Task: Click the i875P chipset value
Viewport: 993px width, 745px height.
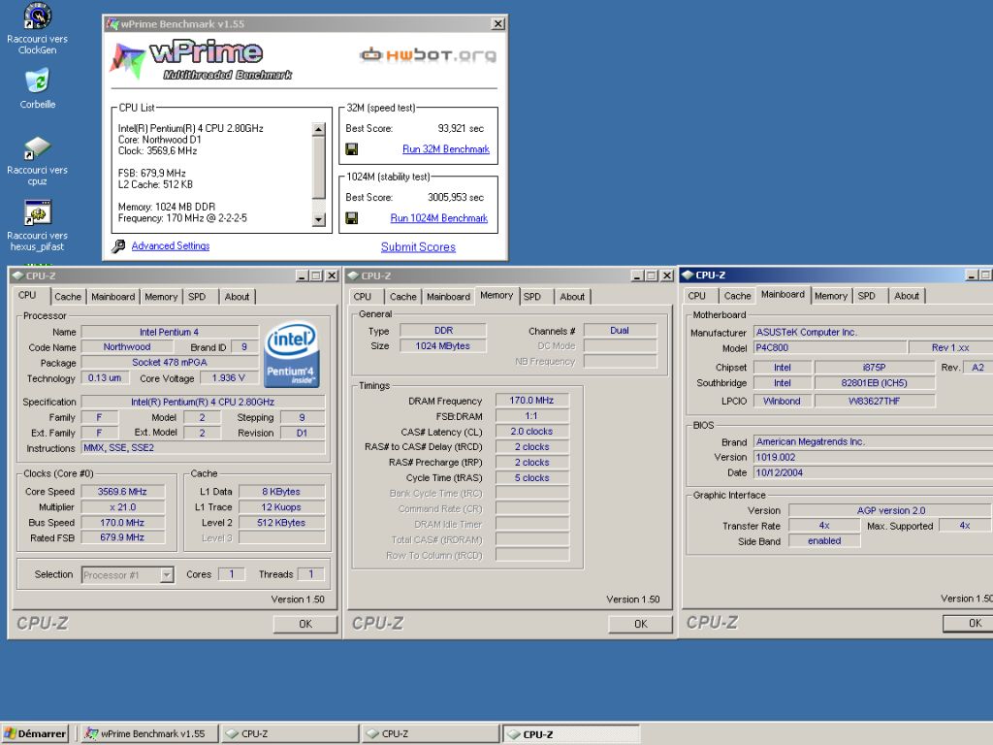Action: coord(874,368)
